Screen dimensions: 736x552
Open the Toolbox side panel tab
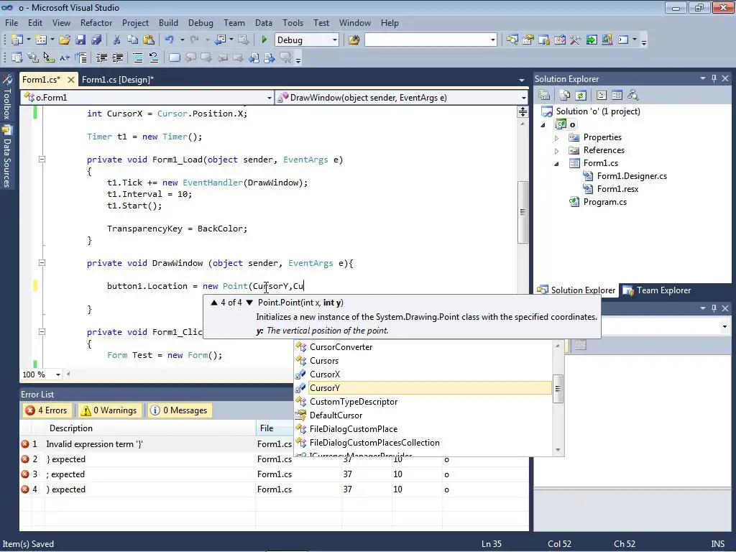[7, 97]
